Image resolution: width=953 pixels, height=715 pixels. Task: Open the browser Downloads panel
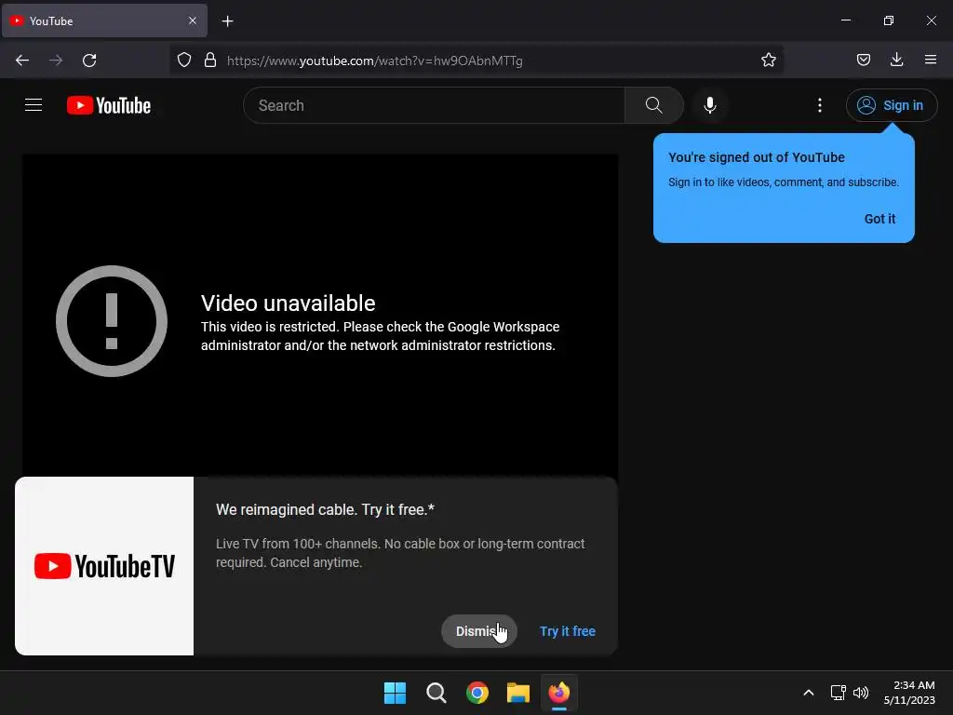[896, 60]
